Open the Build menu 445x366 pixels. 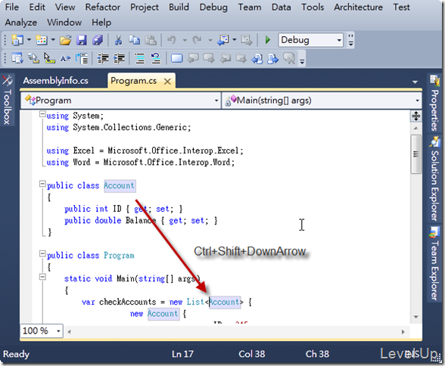click(x=179, y=7)
